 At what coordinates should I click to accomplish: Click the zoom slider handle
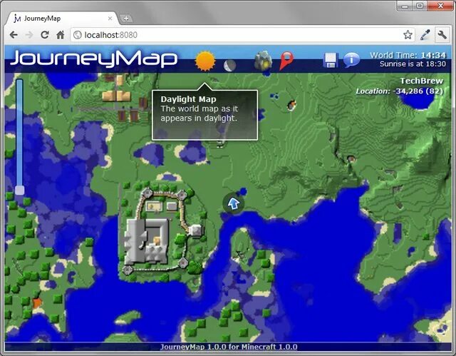click(x=19, y=190)
